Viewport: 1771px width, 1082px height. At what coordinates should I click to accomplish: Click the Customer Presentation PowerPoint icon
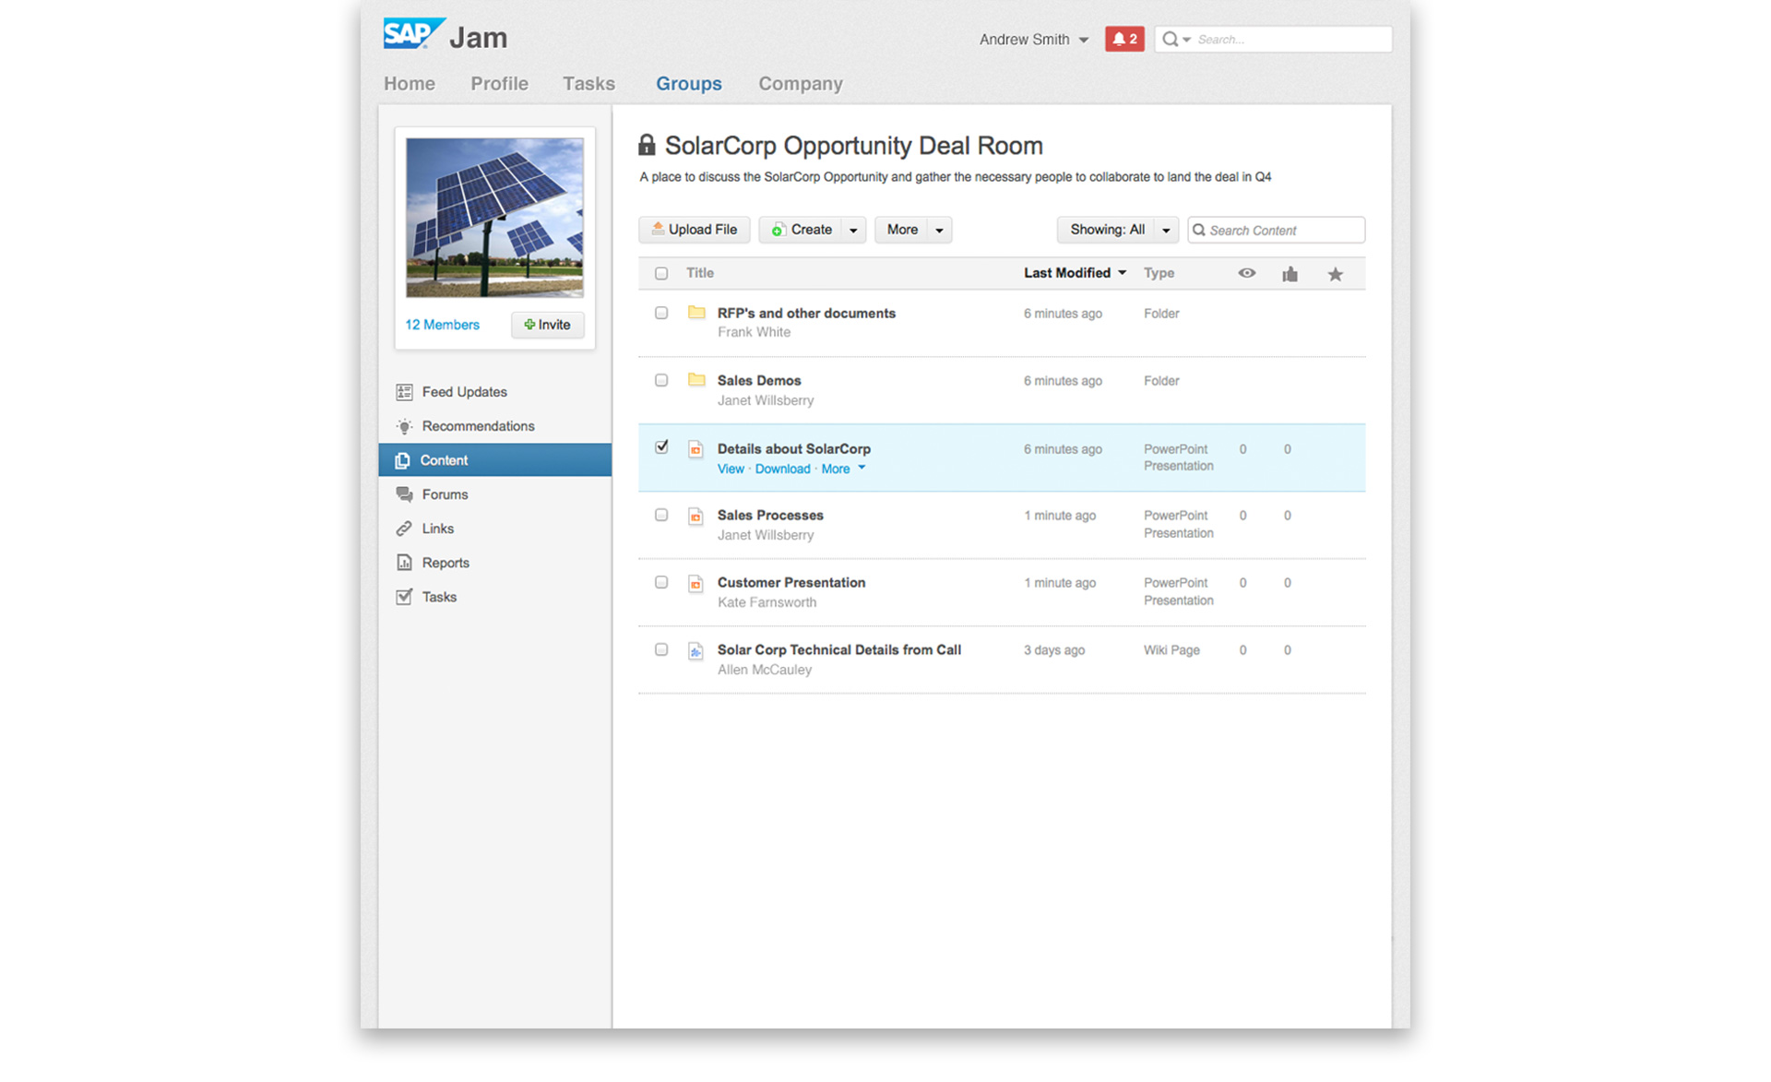(x=695, y=584)
